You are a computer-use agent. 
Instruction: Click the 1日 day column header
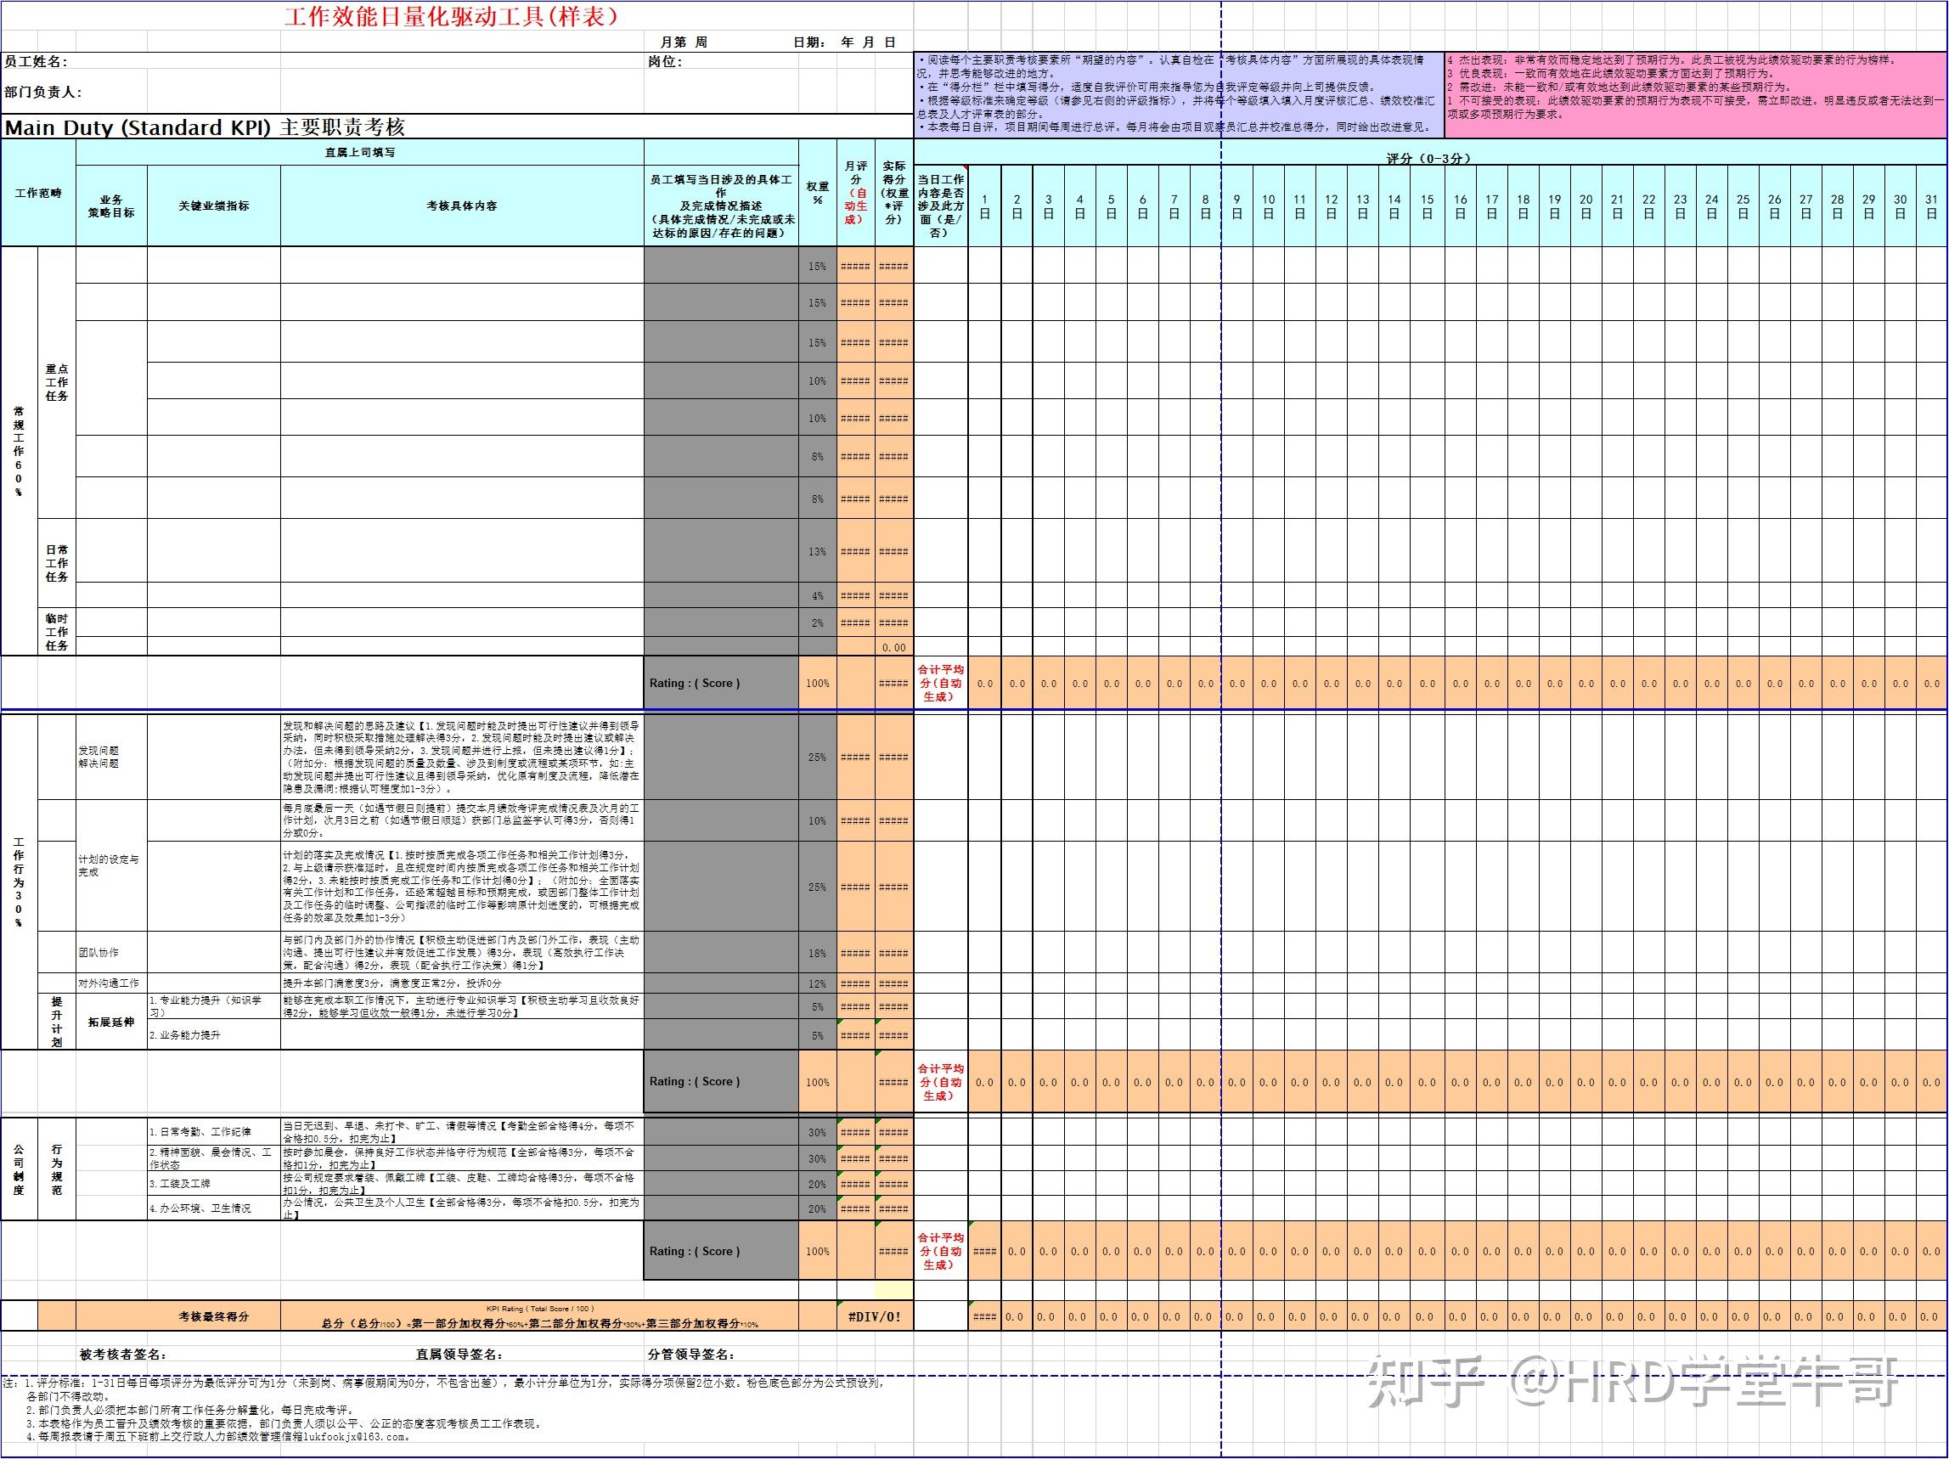(x=984, y=206)
